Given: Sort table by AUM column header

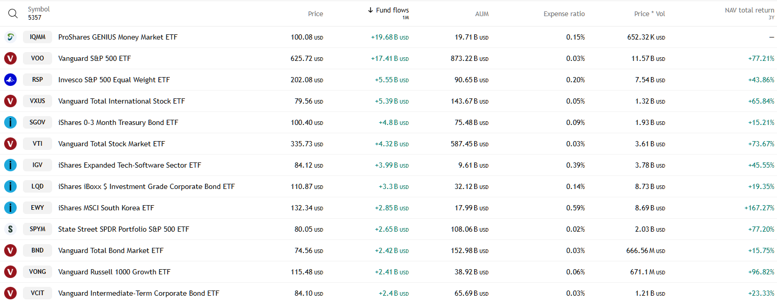Looking at the screenshot, I should click(x=482, y=14).
